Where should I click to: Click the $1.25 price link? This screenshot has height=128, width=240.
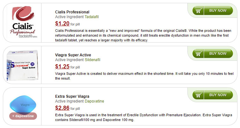(62, 67)
